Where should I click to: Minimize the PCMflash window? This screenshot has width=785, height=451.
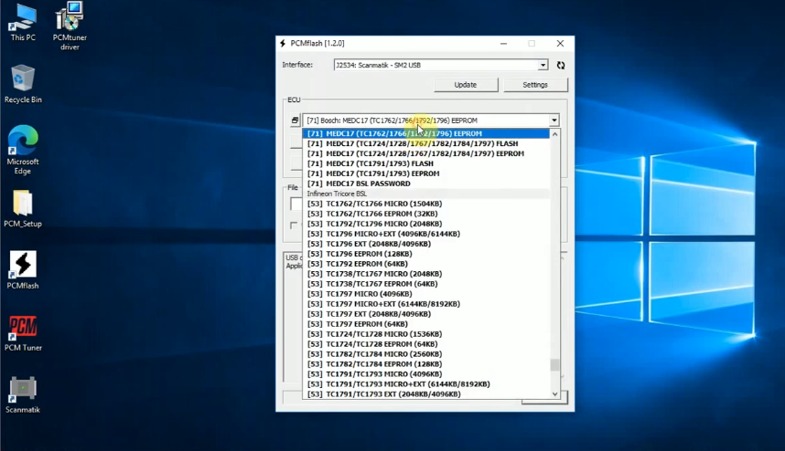click(x=503, y=44)
